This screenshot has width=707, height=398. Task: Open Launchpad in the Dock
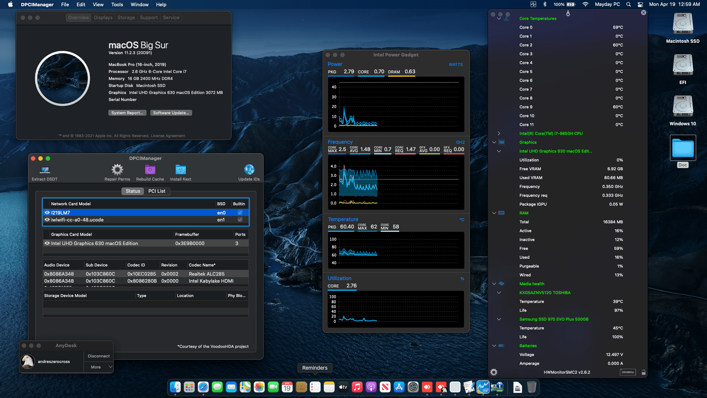point(189,387)
